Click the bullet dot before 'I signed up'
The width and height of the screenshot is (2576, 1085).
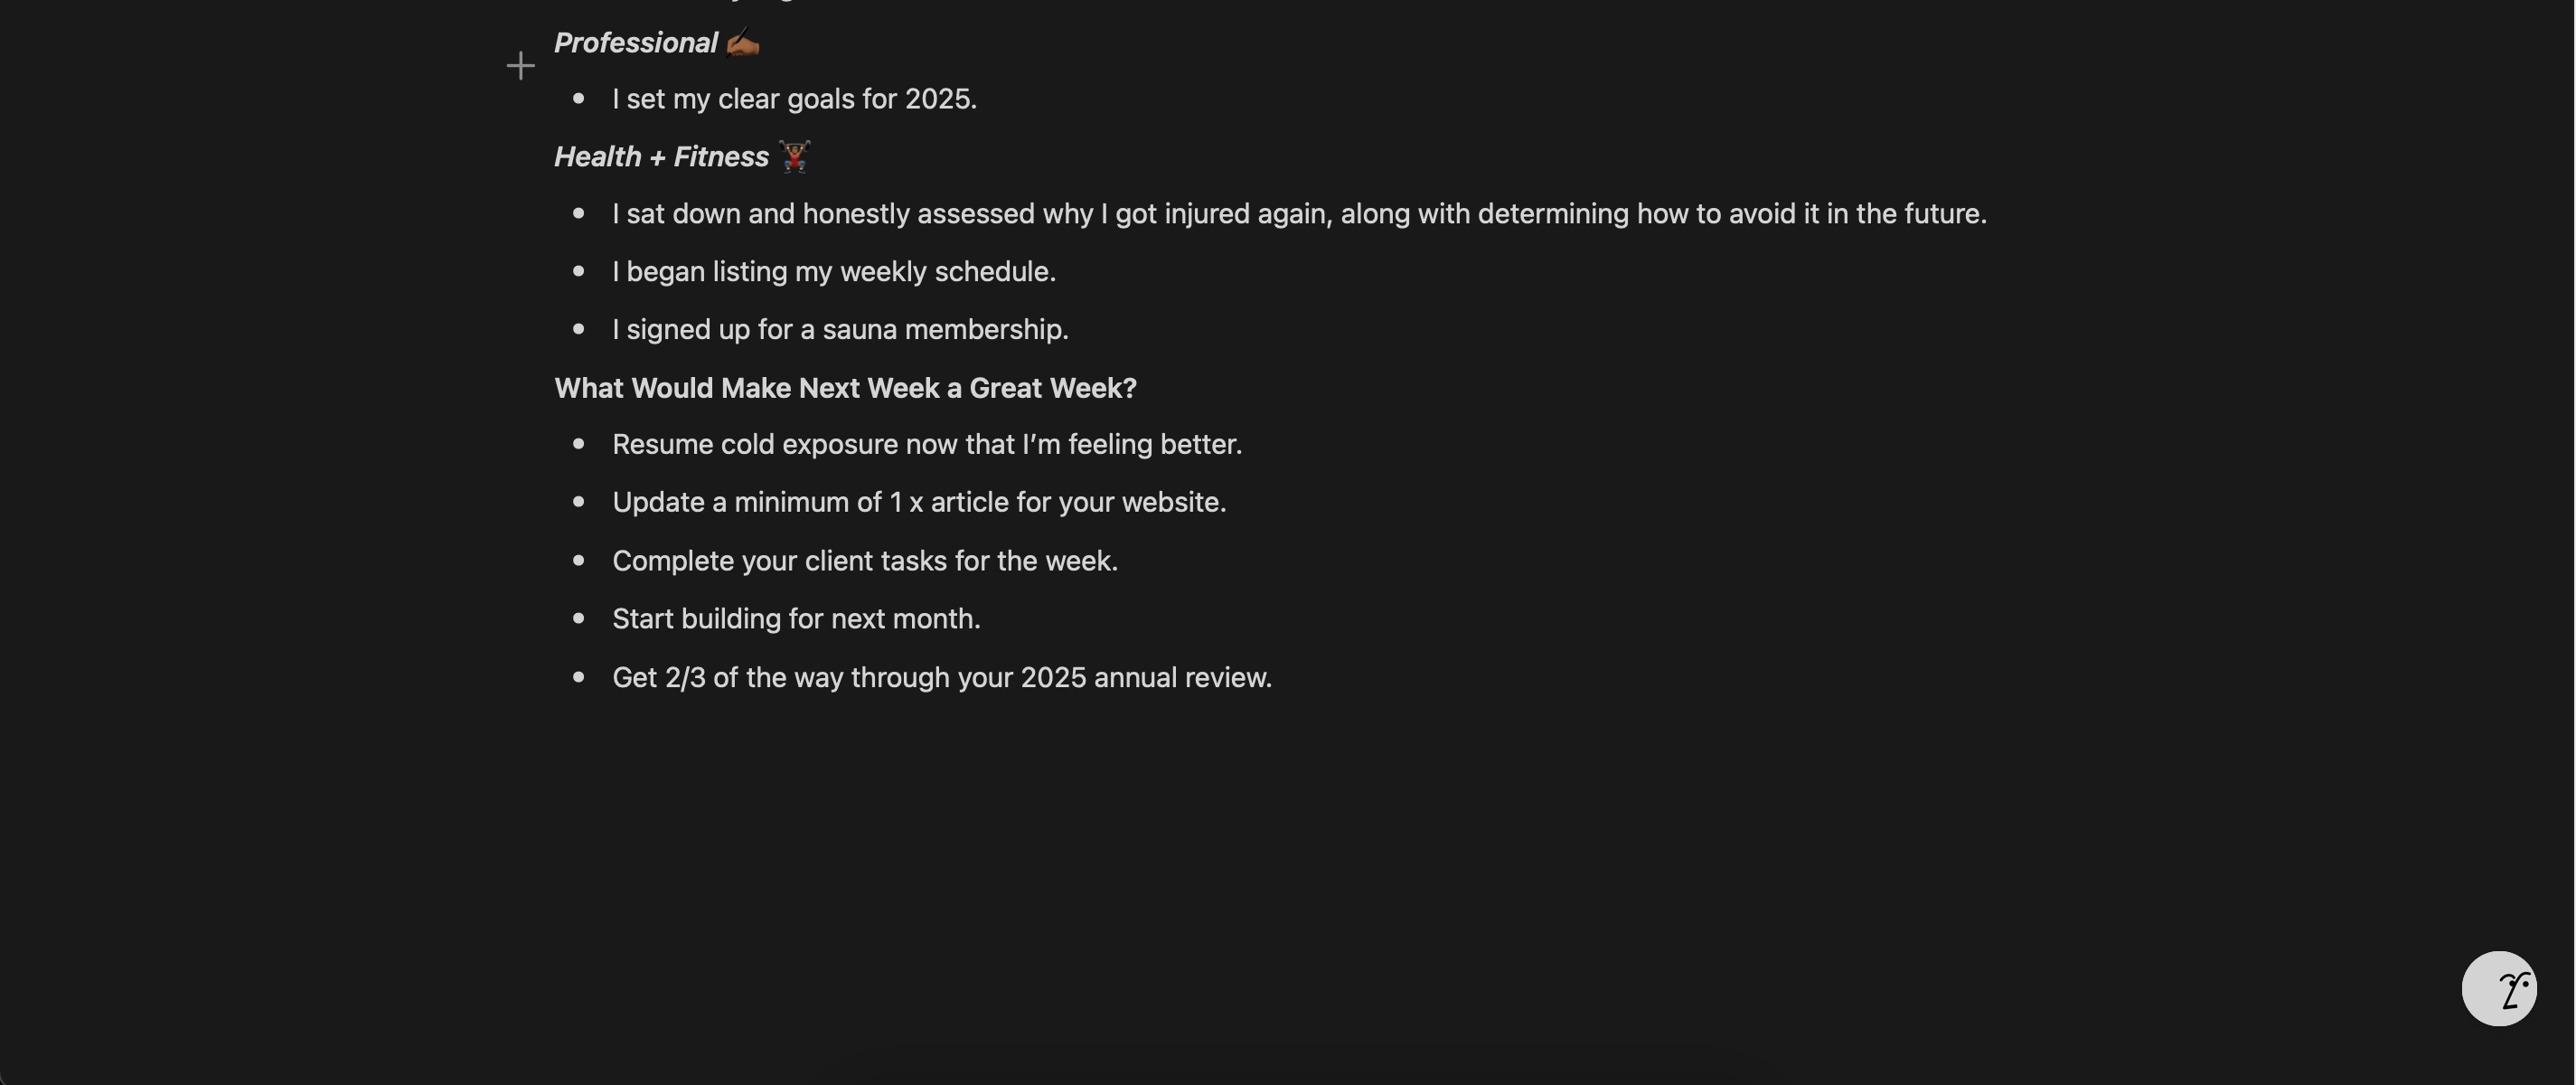coord(578,329)
